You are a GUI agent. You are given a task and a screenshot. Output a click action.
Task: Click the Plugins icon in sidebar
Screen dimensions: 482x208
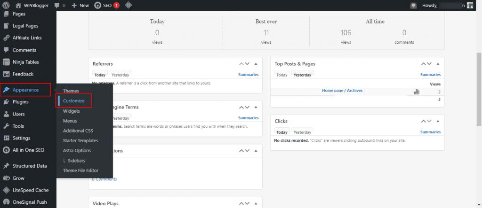6,102
